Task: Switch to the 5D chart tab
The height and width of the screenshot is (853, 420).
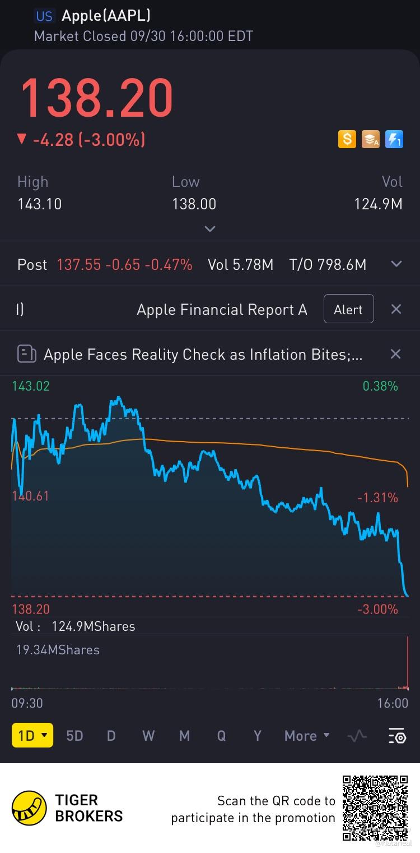Action: click(x=74, y=736)
